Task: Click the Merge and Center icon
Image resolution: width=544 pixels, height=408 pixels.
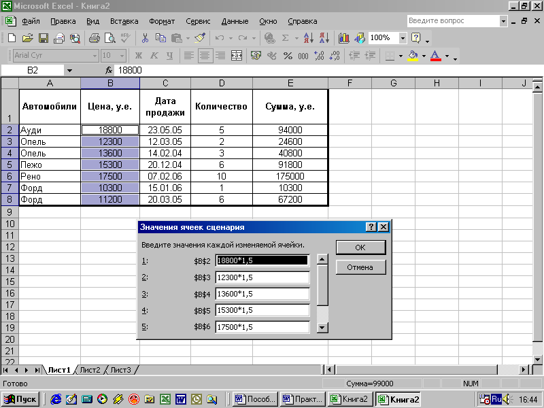Action: coord(237,56)
